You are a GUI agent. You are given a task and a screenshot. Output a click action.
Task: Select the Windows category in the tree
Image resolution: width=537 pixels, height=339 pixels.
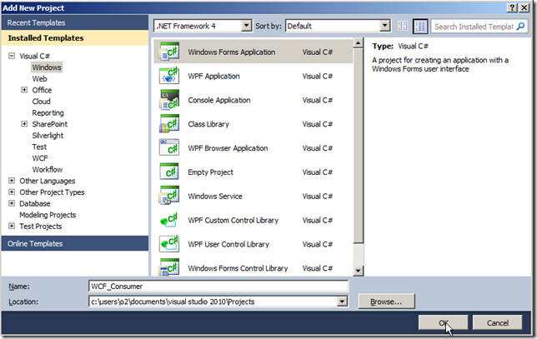47,67
